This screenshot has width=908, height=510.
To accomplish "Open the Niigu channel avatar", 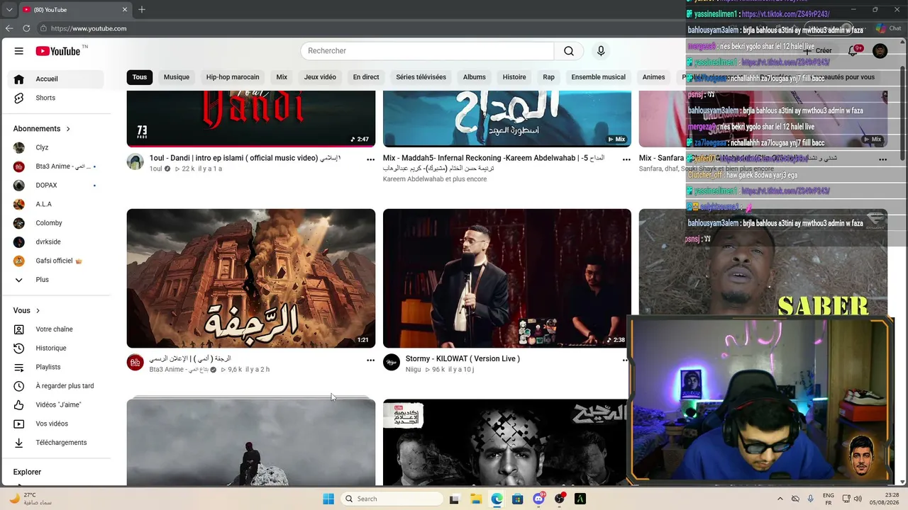I will [392, 363].
